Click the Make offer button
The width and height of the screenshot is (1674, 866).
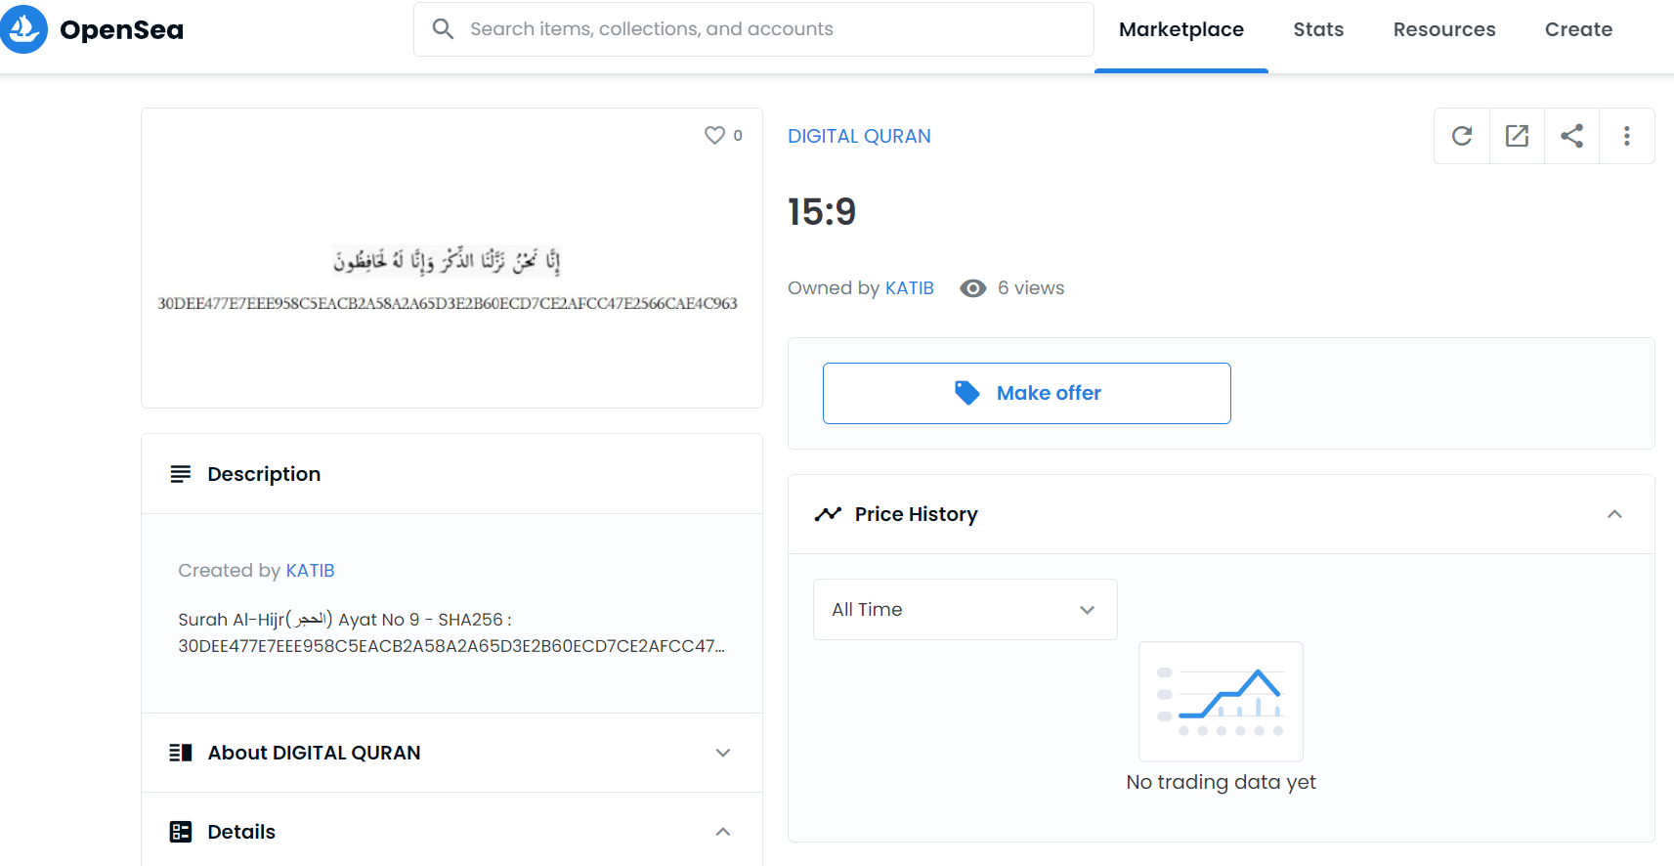pos(1026,393)
